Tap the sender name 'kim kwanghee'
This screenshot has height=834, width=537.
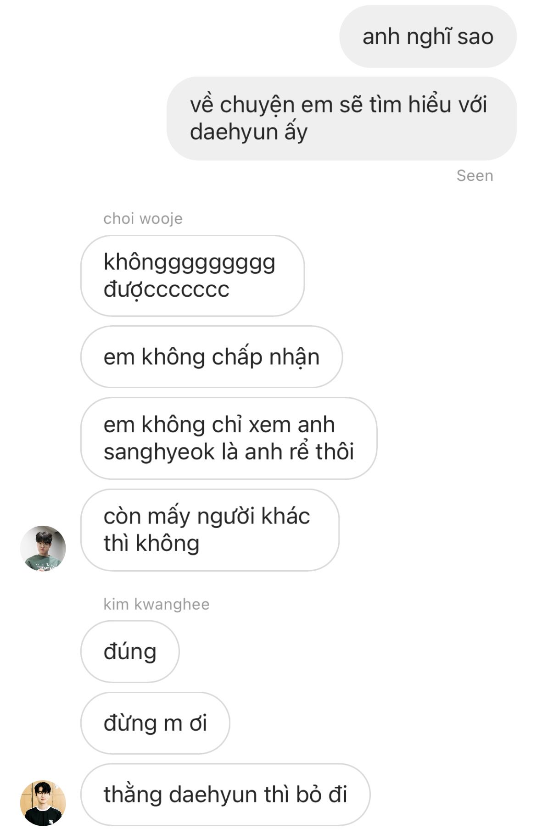tap(156, 604)
